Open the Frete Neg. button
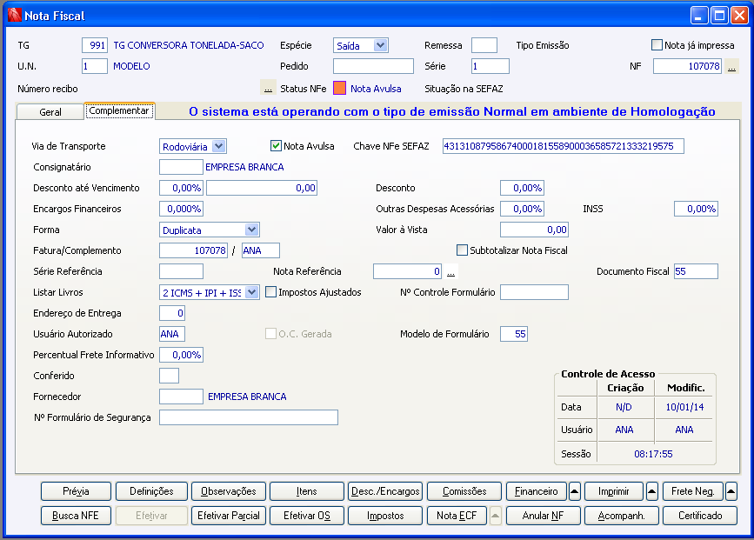Viewport: 754px width, 540px height. point(692,491)
